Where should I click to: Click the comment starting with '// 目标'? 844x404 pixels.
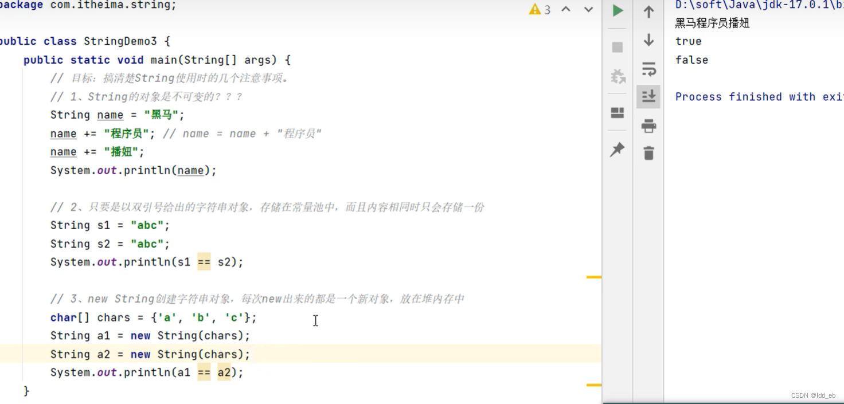coord(169,79)
